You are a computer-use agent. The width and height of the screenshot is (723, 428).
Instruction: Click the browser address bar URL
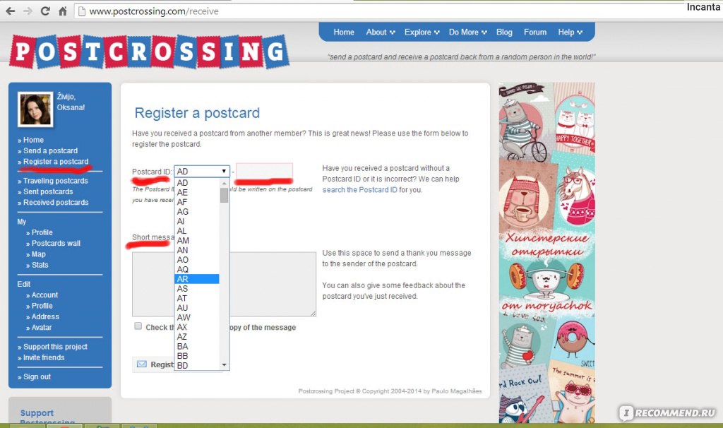pyautogui.click(x=154, y=11)
